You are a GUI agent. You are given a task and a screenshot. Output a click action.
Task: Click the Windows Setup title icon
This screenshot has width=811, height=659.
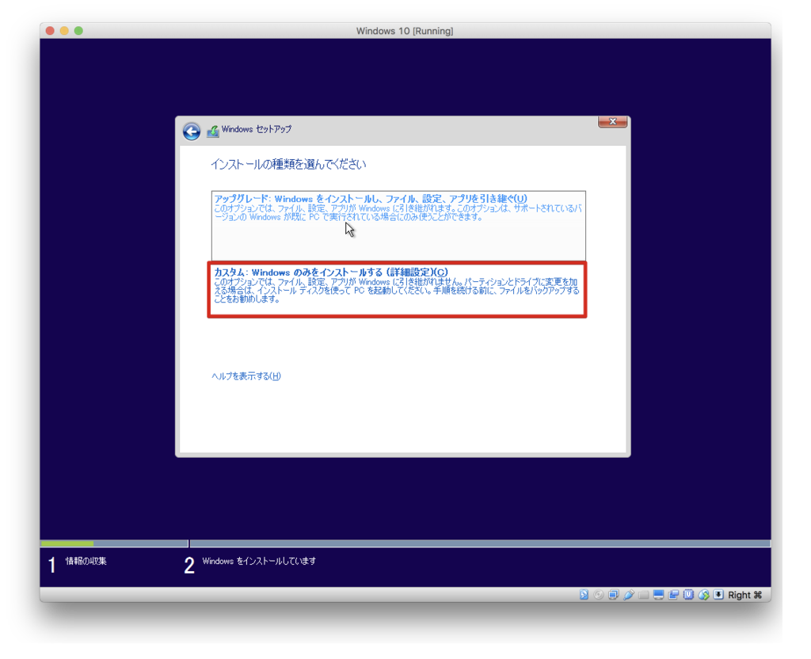click(212, 131)
